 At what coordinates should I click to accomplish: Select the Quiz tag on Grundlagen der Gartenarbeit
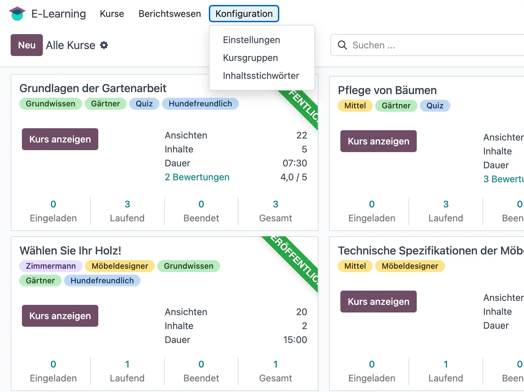click(x=144, y=103)
